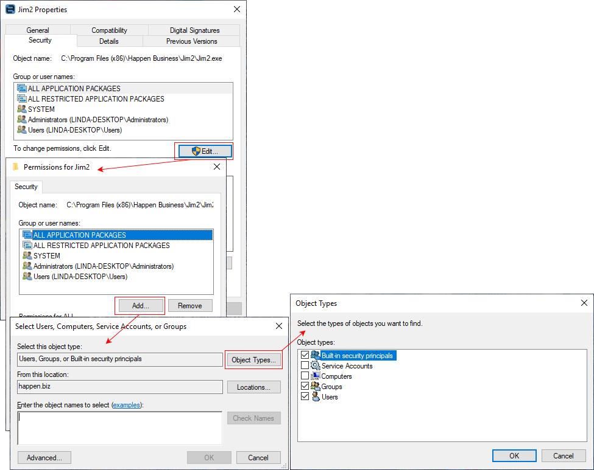Select the SYSTEM group icon in Permissions dialog
Image resolution: width=594 pixels, height=470 pixels.
28,255
